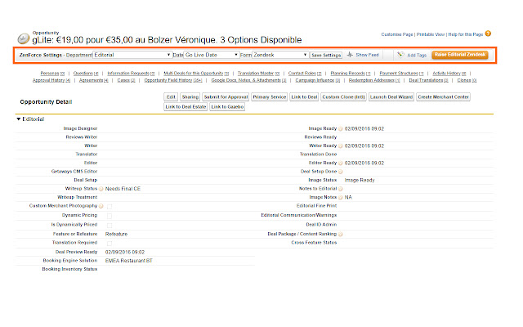Open the help bubble next to Custom Merchant Photography

click(101, 206)
